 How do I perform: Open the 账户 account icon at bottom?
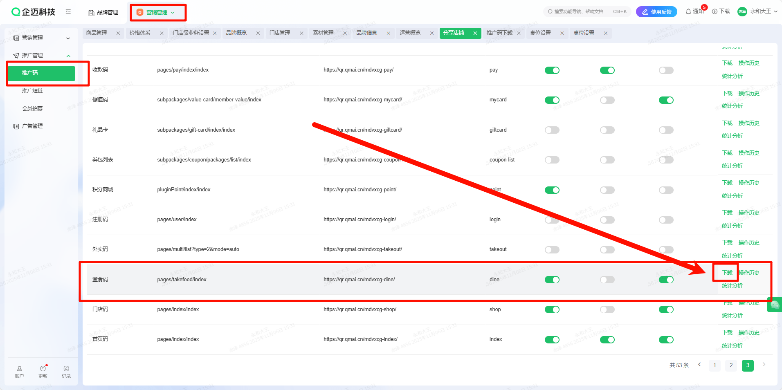[19, 372]
